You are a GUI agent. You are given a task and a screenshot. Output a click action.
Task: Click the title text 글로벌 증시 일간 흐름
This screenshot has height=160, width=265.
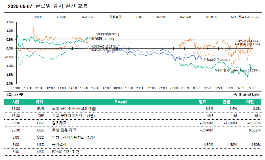tap(62, 6)
